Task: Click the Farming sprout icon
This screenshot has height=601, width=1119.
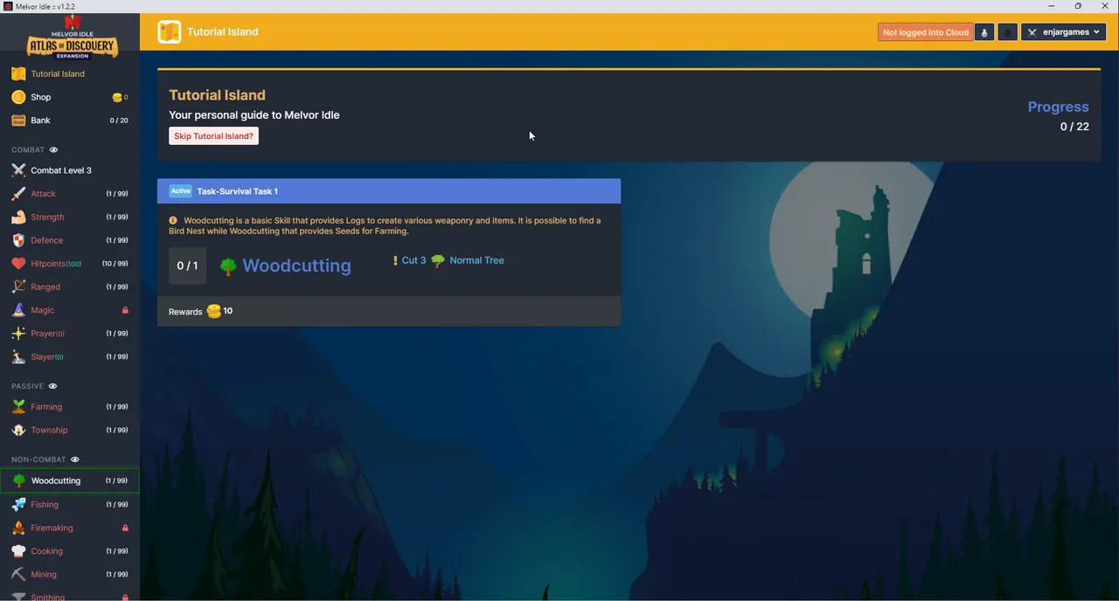Action: tap(18, 406)
